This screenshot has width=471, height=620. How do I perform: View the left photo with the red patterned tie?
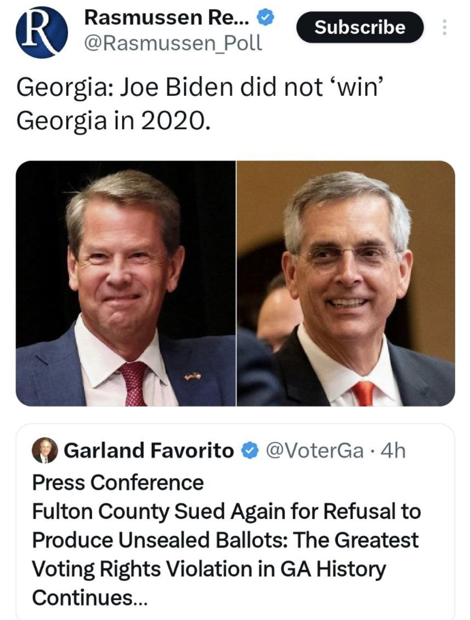[x=126, y=284]
